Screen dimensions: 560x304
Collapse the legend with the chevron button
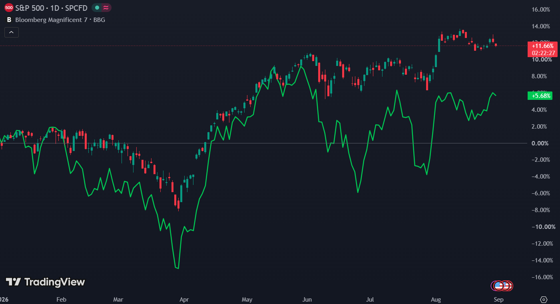[12, 32]
